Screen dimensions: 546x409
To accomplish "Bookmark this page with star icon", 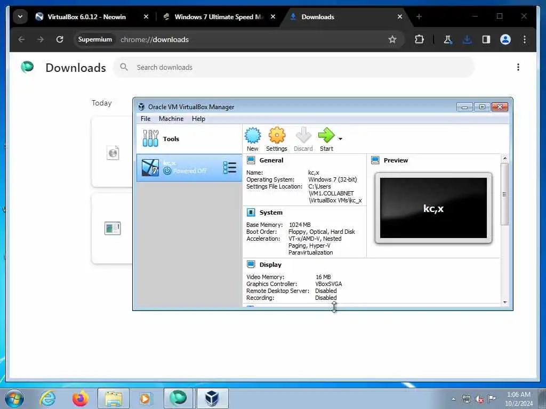I will click(x=392, y=39).
